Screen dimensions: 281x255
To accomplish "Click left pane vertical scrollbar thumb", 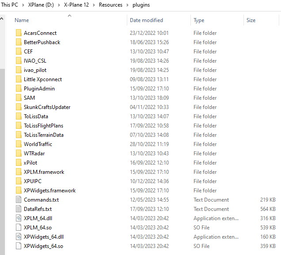I will pos(2,162).
